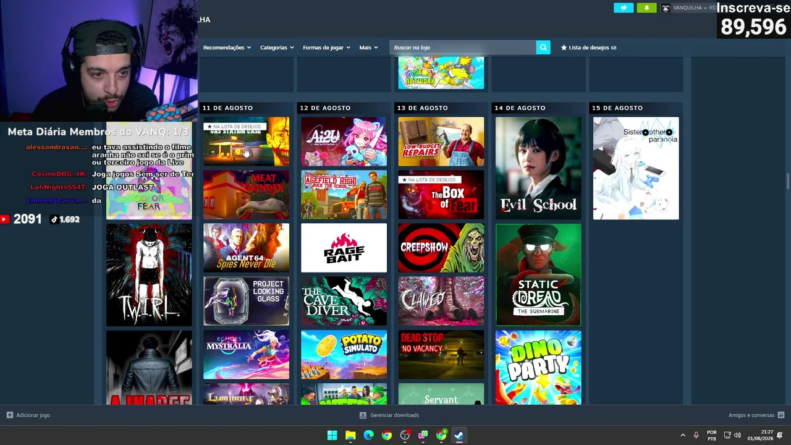Open the Dino Party game thumbnail
The height and width of the screenshot is (445, 791).
coord(538,367)
